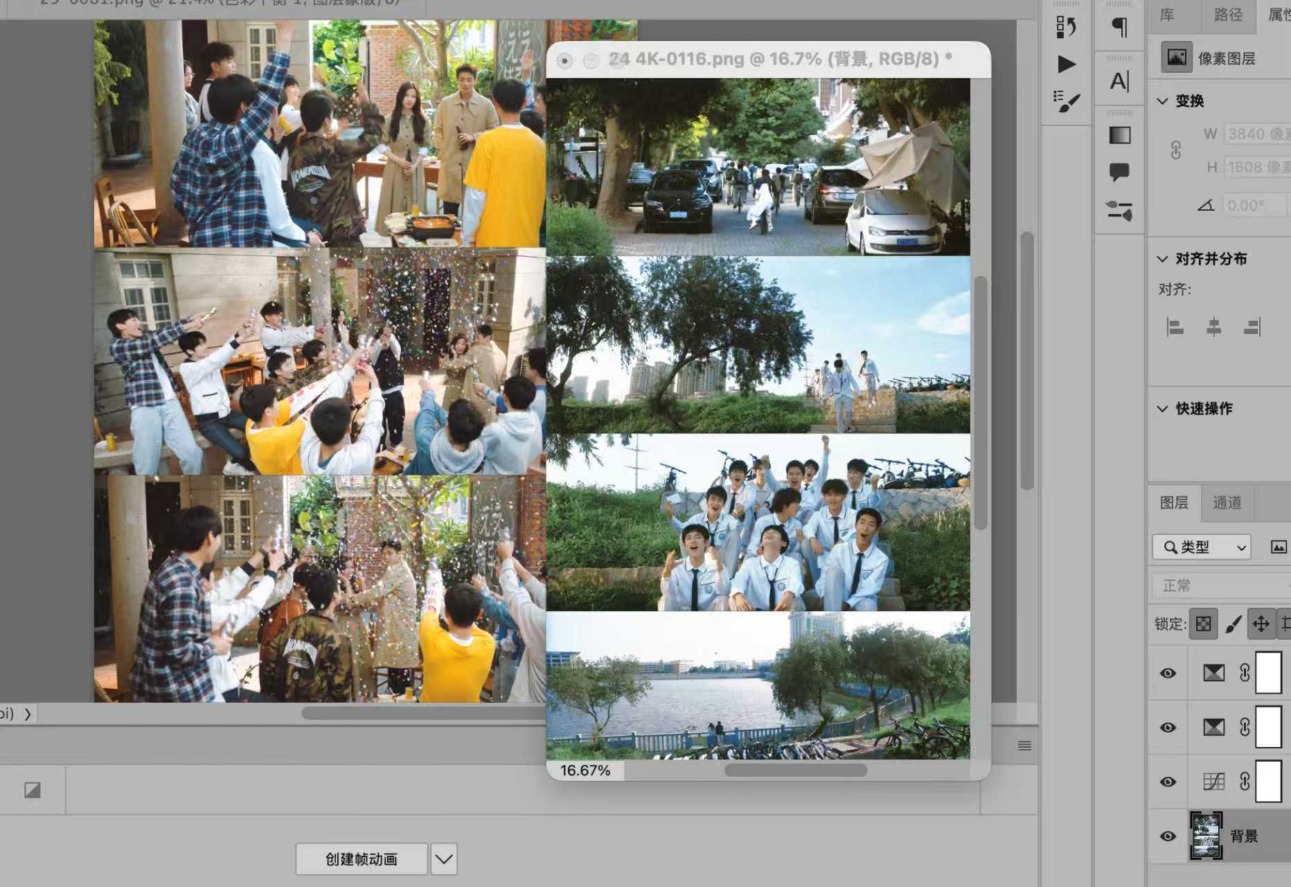Click the align left edges icon
This screenshot has width=1291, height=887.
click(1175, 326)
